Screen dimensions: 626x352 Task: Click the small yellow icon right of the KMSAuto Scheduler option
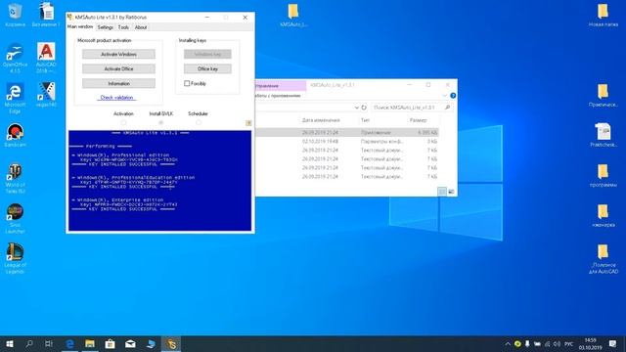[248, 123]
